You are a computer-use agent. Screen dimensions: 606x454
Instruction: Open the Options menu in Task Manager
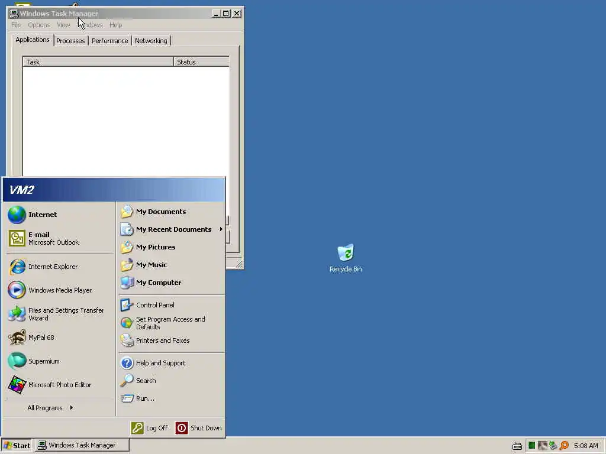click(39, 25)
